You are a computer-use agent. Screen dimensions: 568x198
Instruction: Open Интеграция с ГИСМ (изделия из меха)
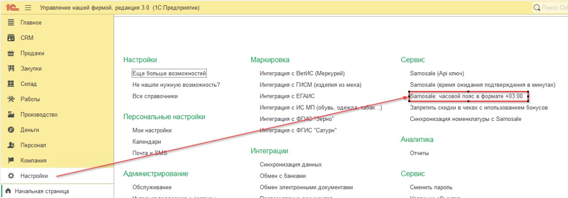click(x=311, y=85)
